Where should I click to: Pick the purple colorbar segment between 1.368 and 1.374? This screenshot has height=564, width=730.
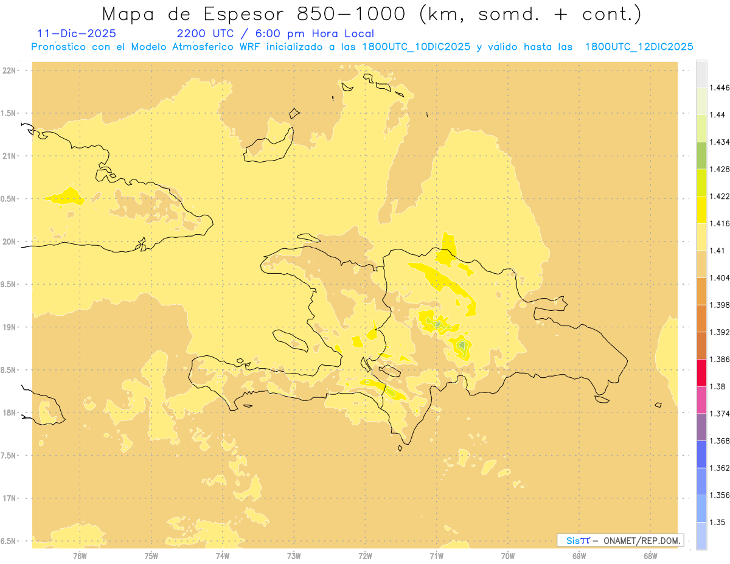[x=701, y=427]
